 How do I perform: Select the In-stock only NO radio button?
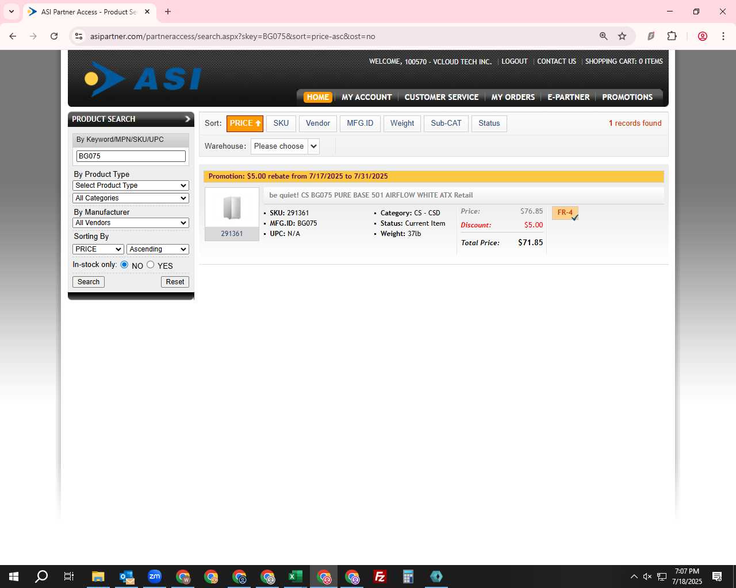coord(124,265)
